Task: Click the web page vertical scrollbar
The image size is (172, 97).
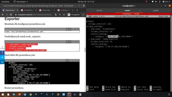Action: pyautogui.click(x=85, y=50)
